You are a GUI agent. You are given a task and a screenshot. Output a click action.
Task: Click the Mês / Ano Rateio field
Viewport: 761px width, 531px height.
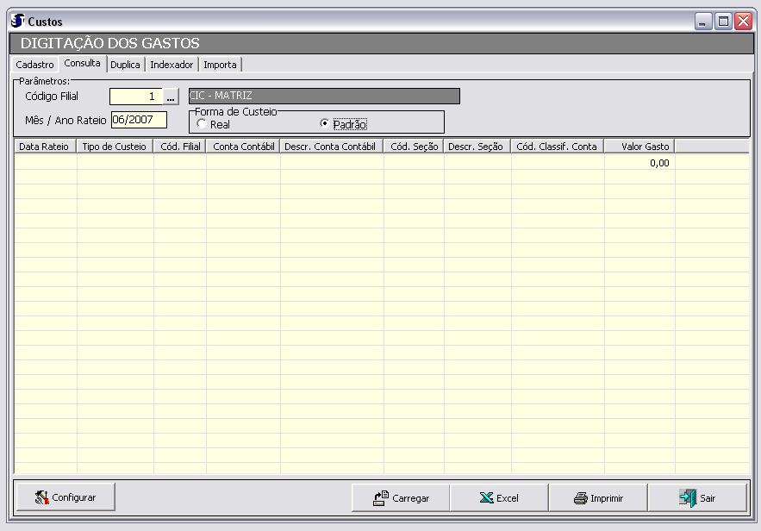pos(139,120)
